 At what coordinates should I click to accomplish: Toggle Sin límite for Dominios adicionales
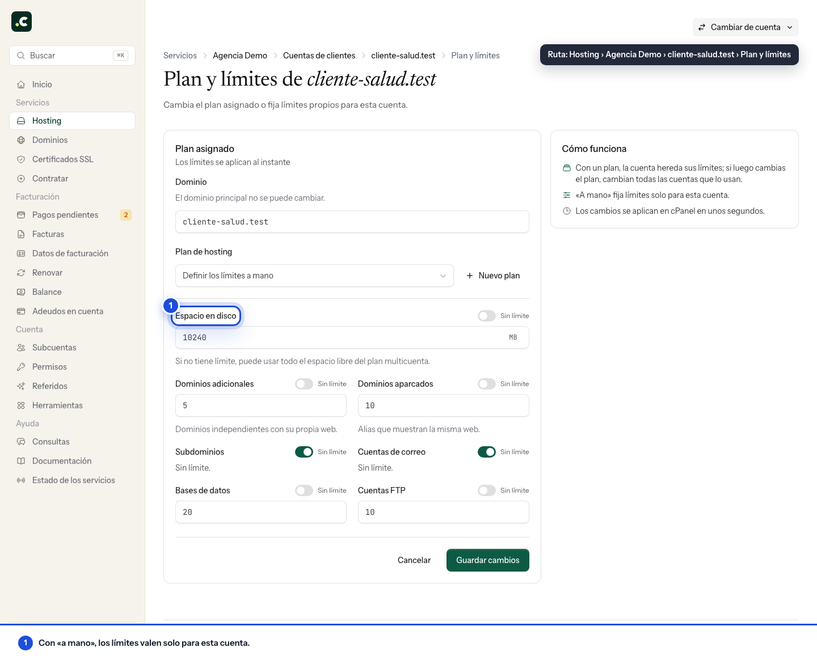coord(304,384)
